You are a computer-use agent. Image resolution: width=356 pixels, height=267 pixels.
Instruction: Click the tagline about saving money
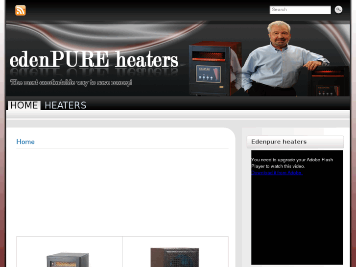pyautogui.click(x=71, y=82)
